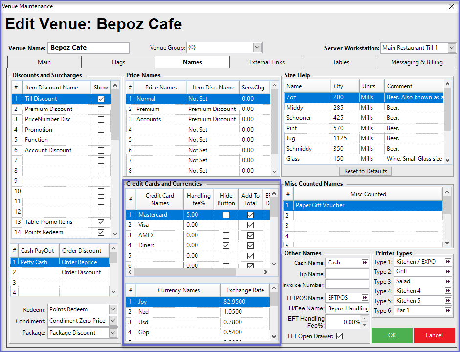
Task: Switch to the External Links tab
Action: pos(266,62)
